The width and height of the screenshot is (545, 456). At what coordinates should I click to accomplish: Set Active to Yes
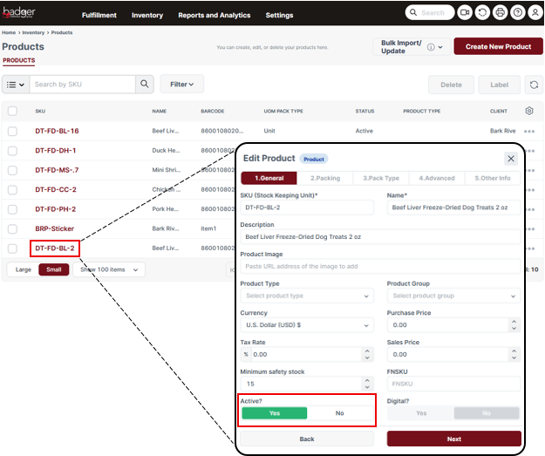click(275, 413)
